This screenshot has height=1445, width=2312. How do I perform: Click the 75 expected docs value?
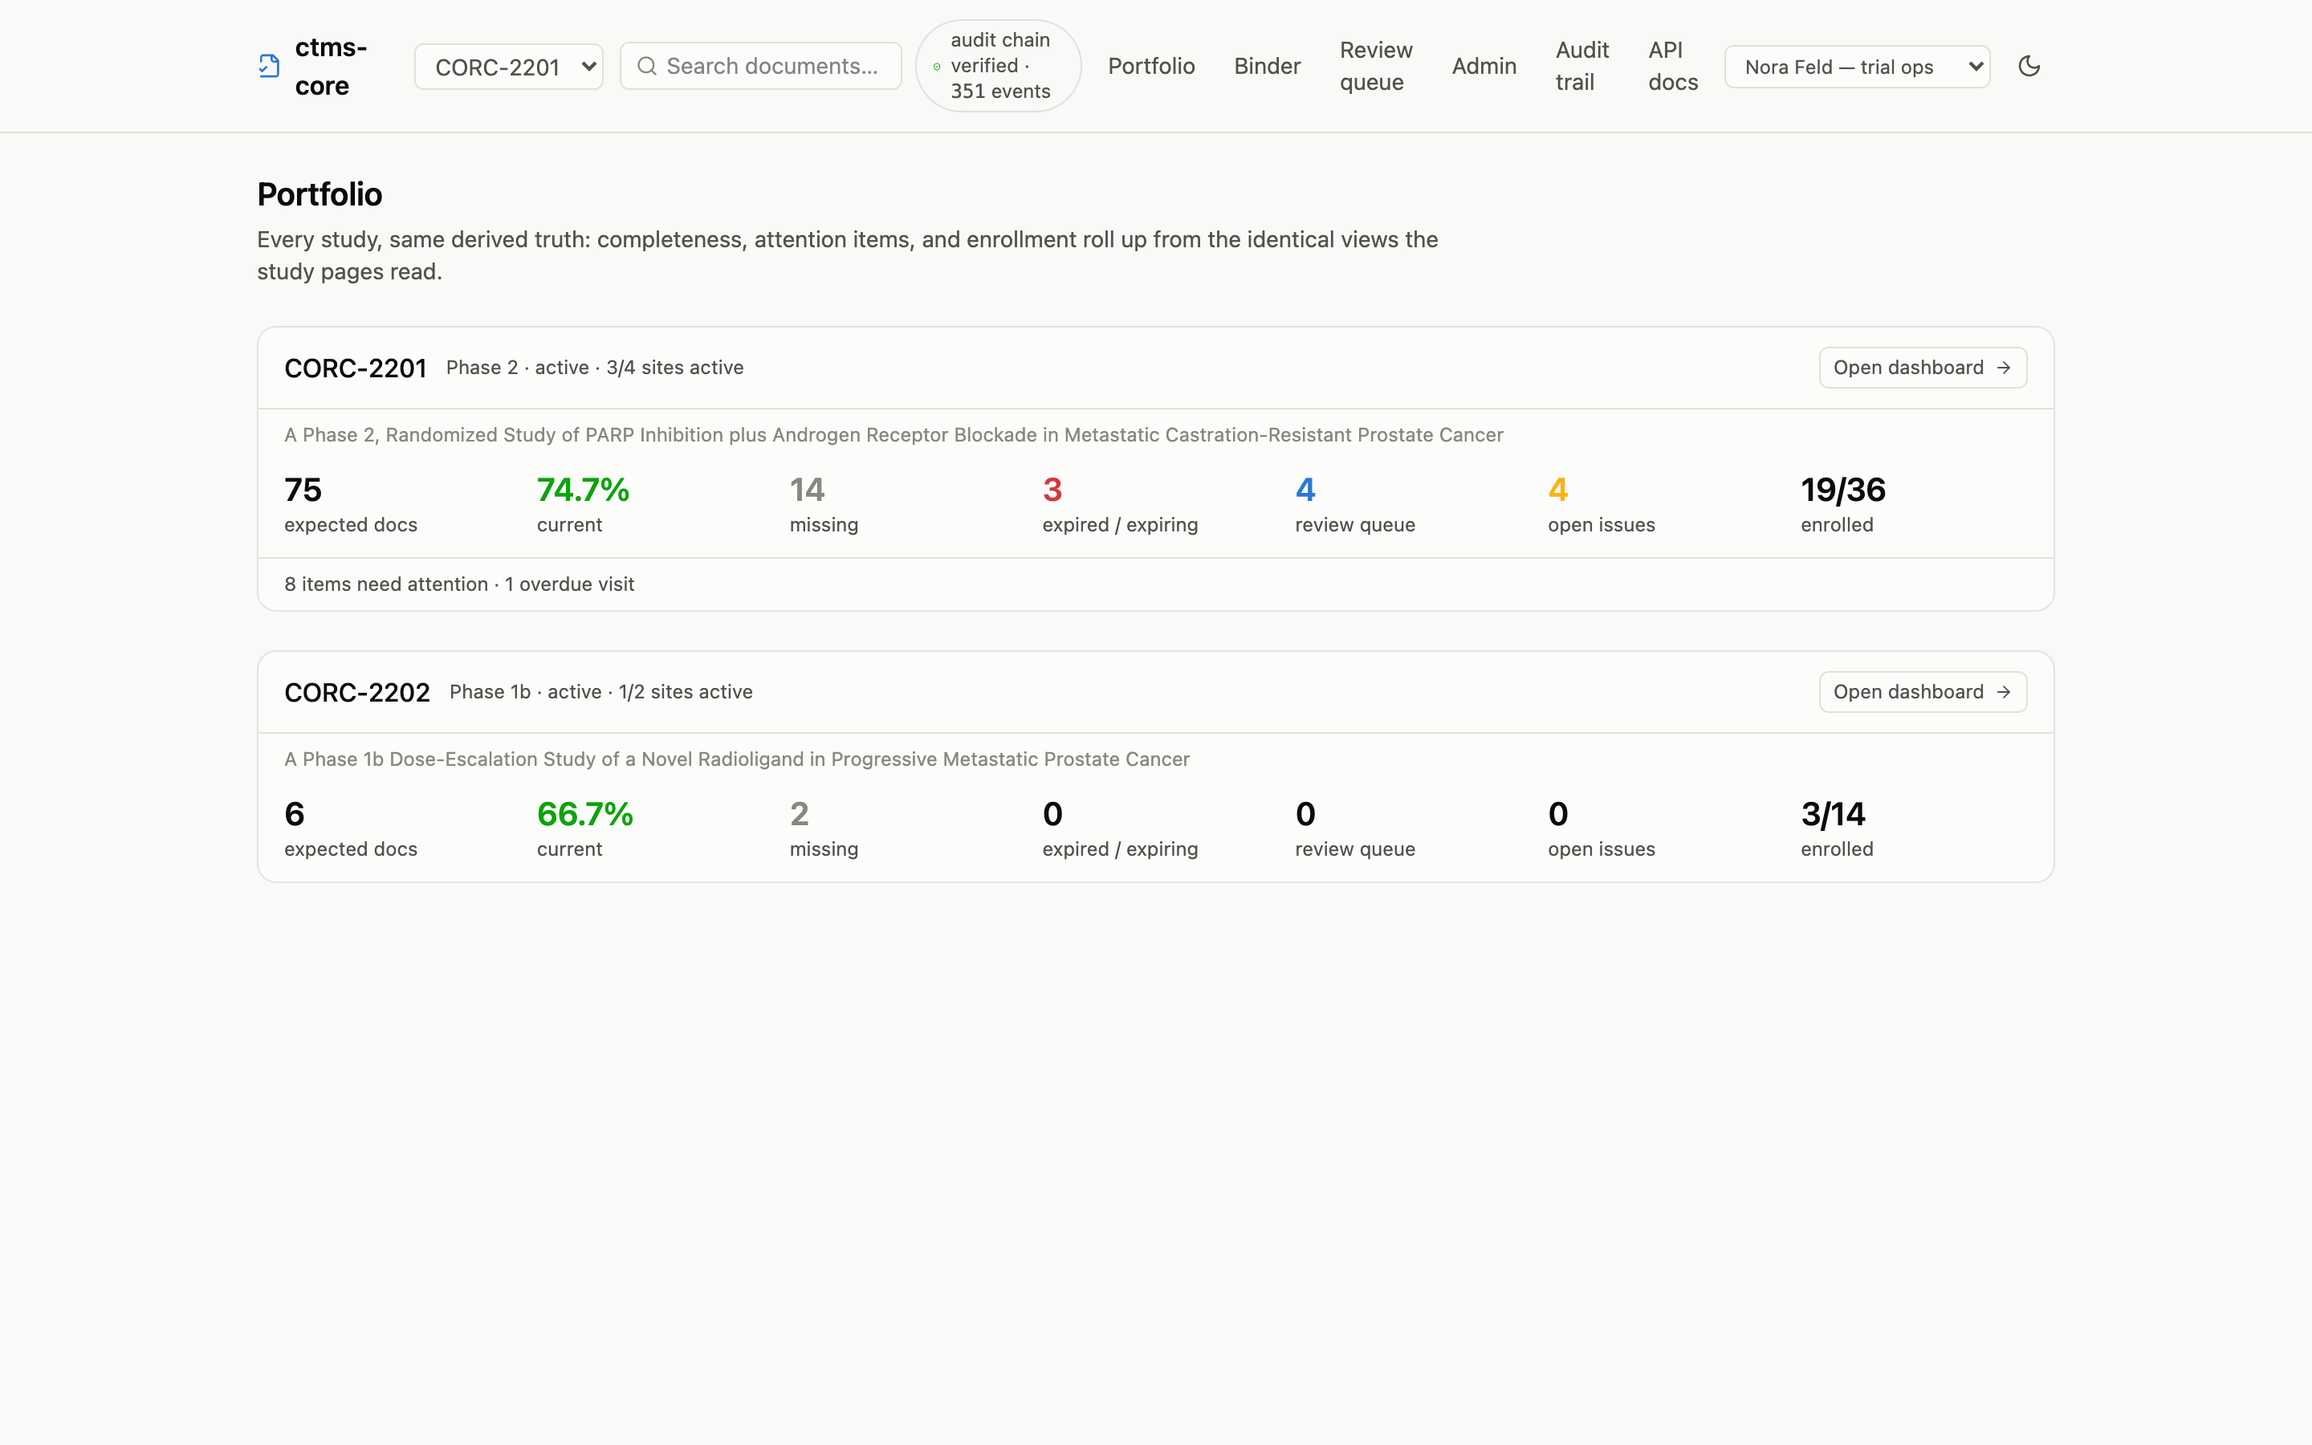303,490
